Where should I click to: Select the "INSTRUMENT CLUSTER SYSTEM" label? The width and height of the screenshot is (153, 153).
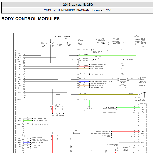[100, 133]
